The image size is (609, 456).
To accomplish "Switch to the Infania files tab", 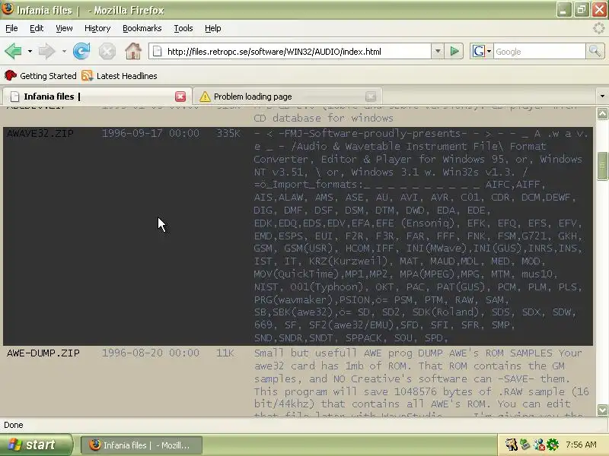I will (97, 97).
